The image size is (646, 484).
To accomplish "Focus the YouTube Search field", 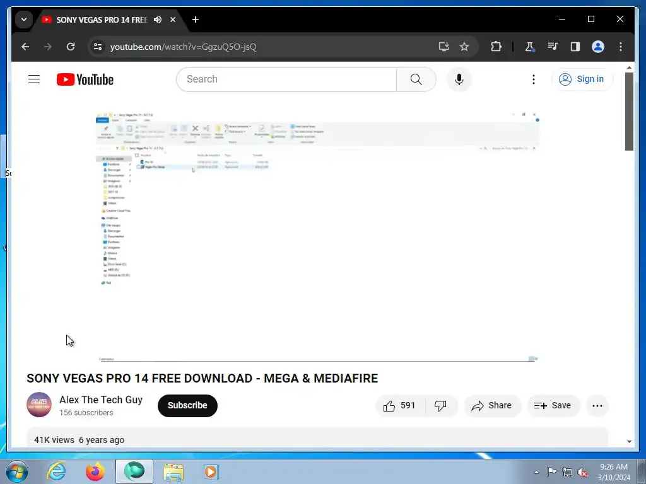I will point(286,79).
